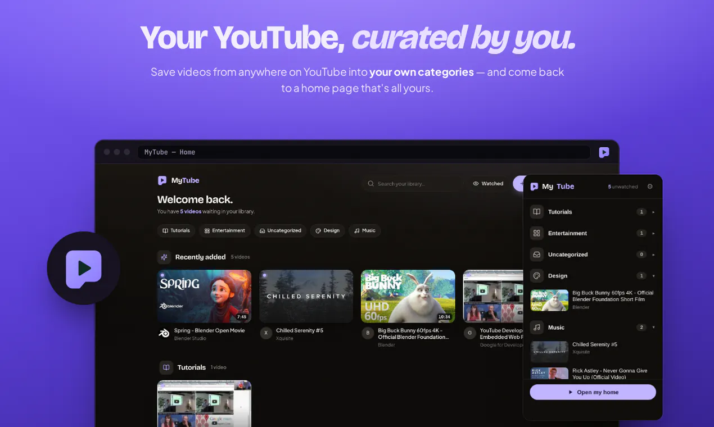714x427 pixels.
Task: Open the Blender Studio channel avatar
Action: pyautogui.click(x=164, y=333)
